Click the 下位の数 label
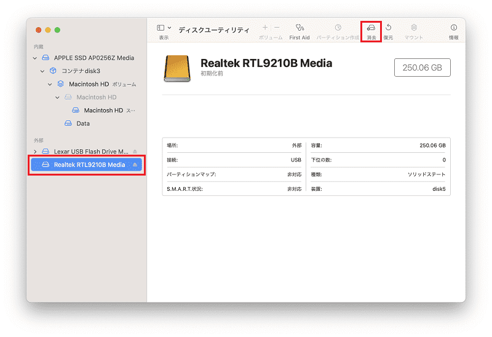 pyautogui.click(x=321, y=160)
